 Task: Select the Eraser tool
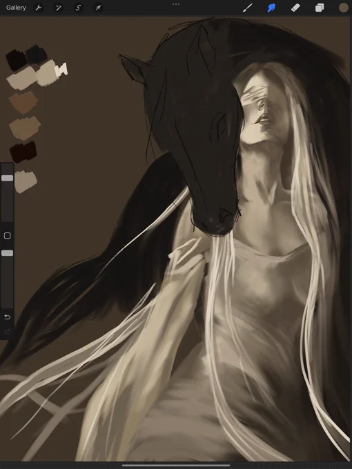[295, 8]
